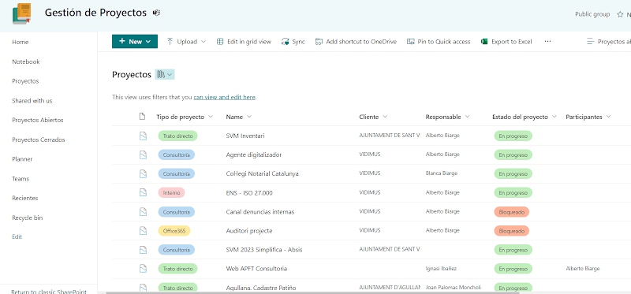Screen dimensions: 631x294
Task: Open the Agente digitalizador project
Action: point(254,154)
